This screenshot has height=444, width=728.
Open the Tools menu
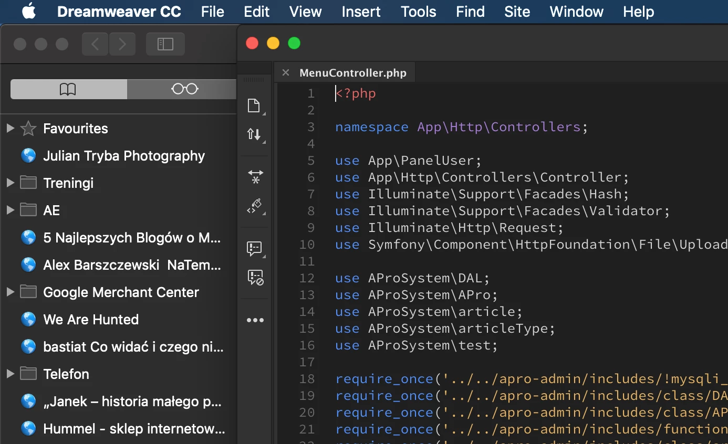418,12
